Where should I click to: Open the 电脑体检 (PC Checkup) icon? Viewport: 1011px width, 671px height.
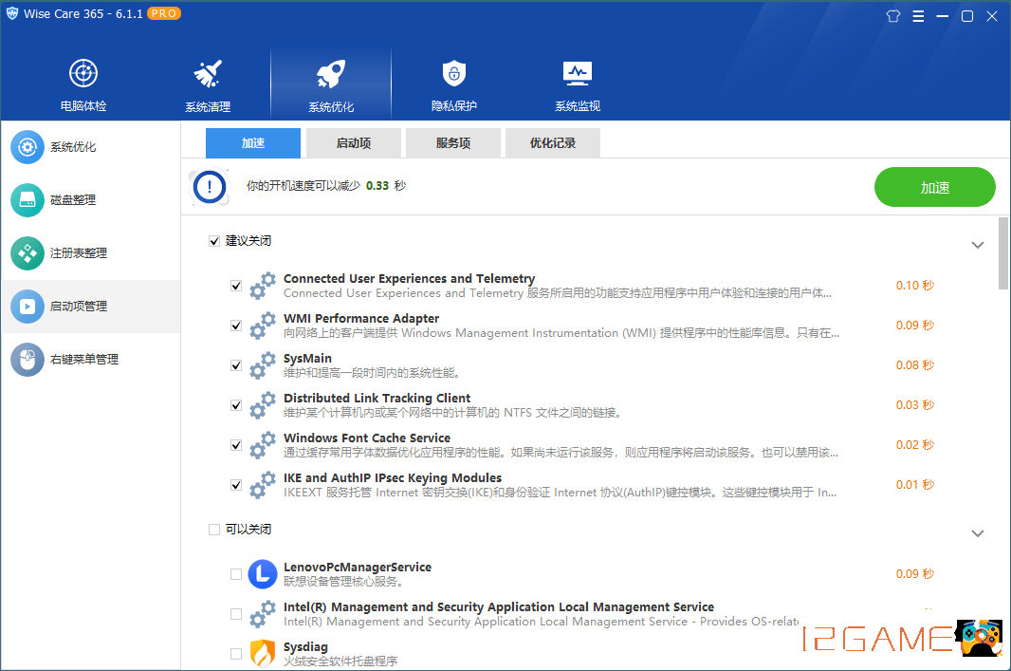click(x=83, y=73)
